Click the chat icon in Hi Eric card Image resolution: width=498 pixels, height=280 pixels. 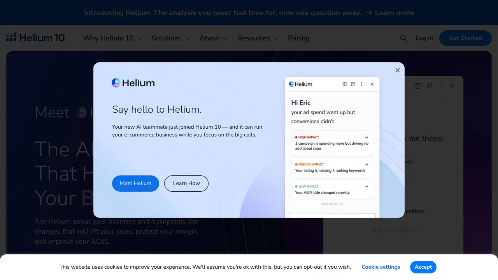(353, 84)
